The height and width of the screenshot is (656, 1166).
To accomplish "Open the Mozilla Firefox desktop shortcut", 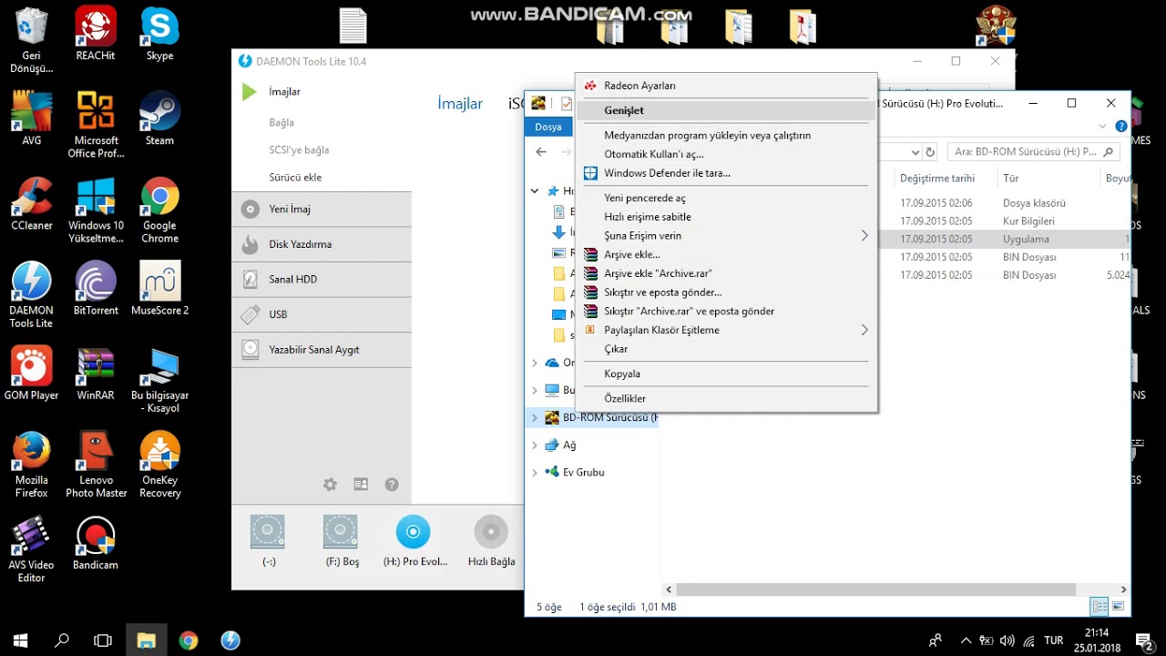I will tap(31, 464).
